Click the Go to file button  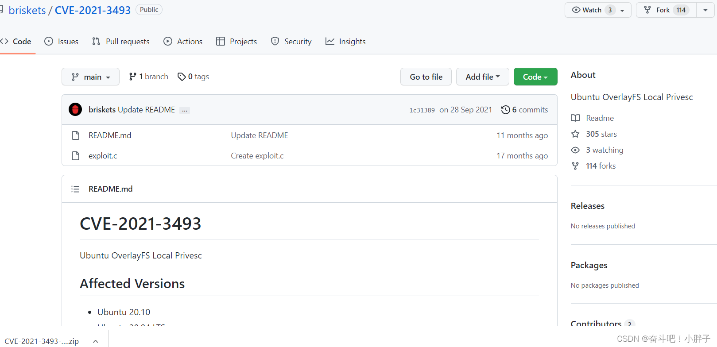point(426,77)
